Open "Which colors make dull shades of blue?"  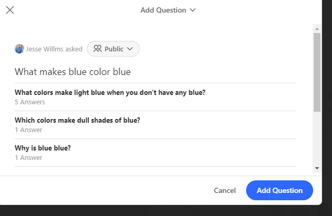[78, 120]
